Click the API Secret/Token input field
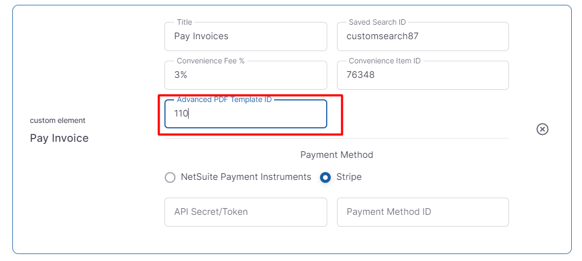 pyautogui.click(x=246, y=212)
